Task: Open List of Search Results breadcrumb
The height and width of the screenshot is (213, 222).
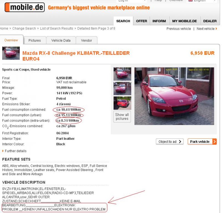Action: (57, 29)
